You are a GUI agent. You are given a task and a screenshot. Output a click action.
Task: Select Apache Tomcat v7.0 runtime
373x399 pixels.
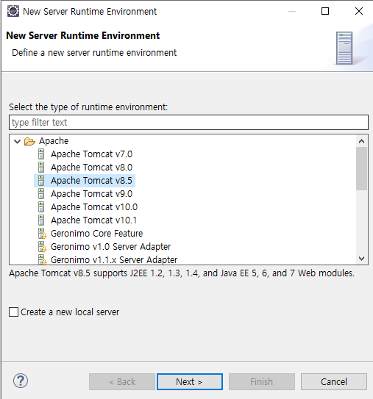point(91,154)
